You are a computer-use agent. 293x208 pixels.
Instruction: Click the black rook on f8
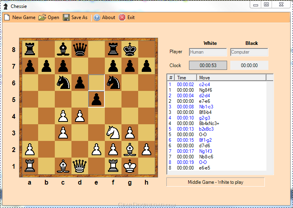click(113, 49)
